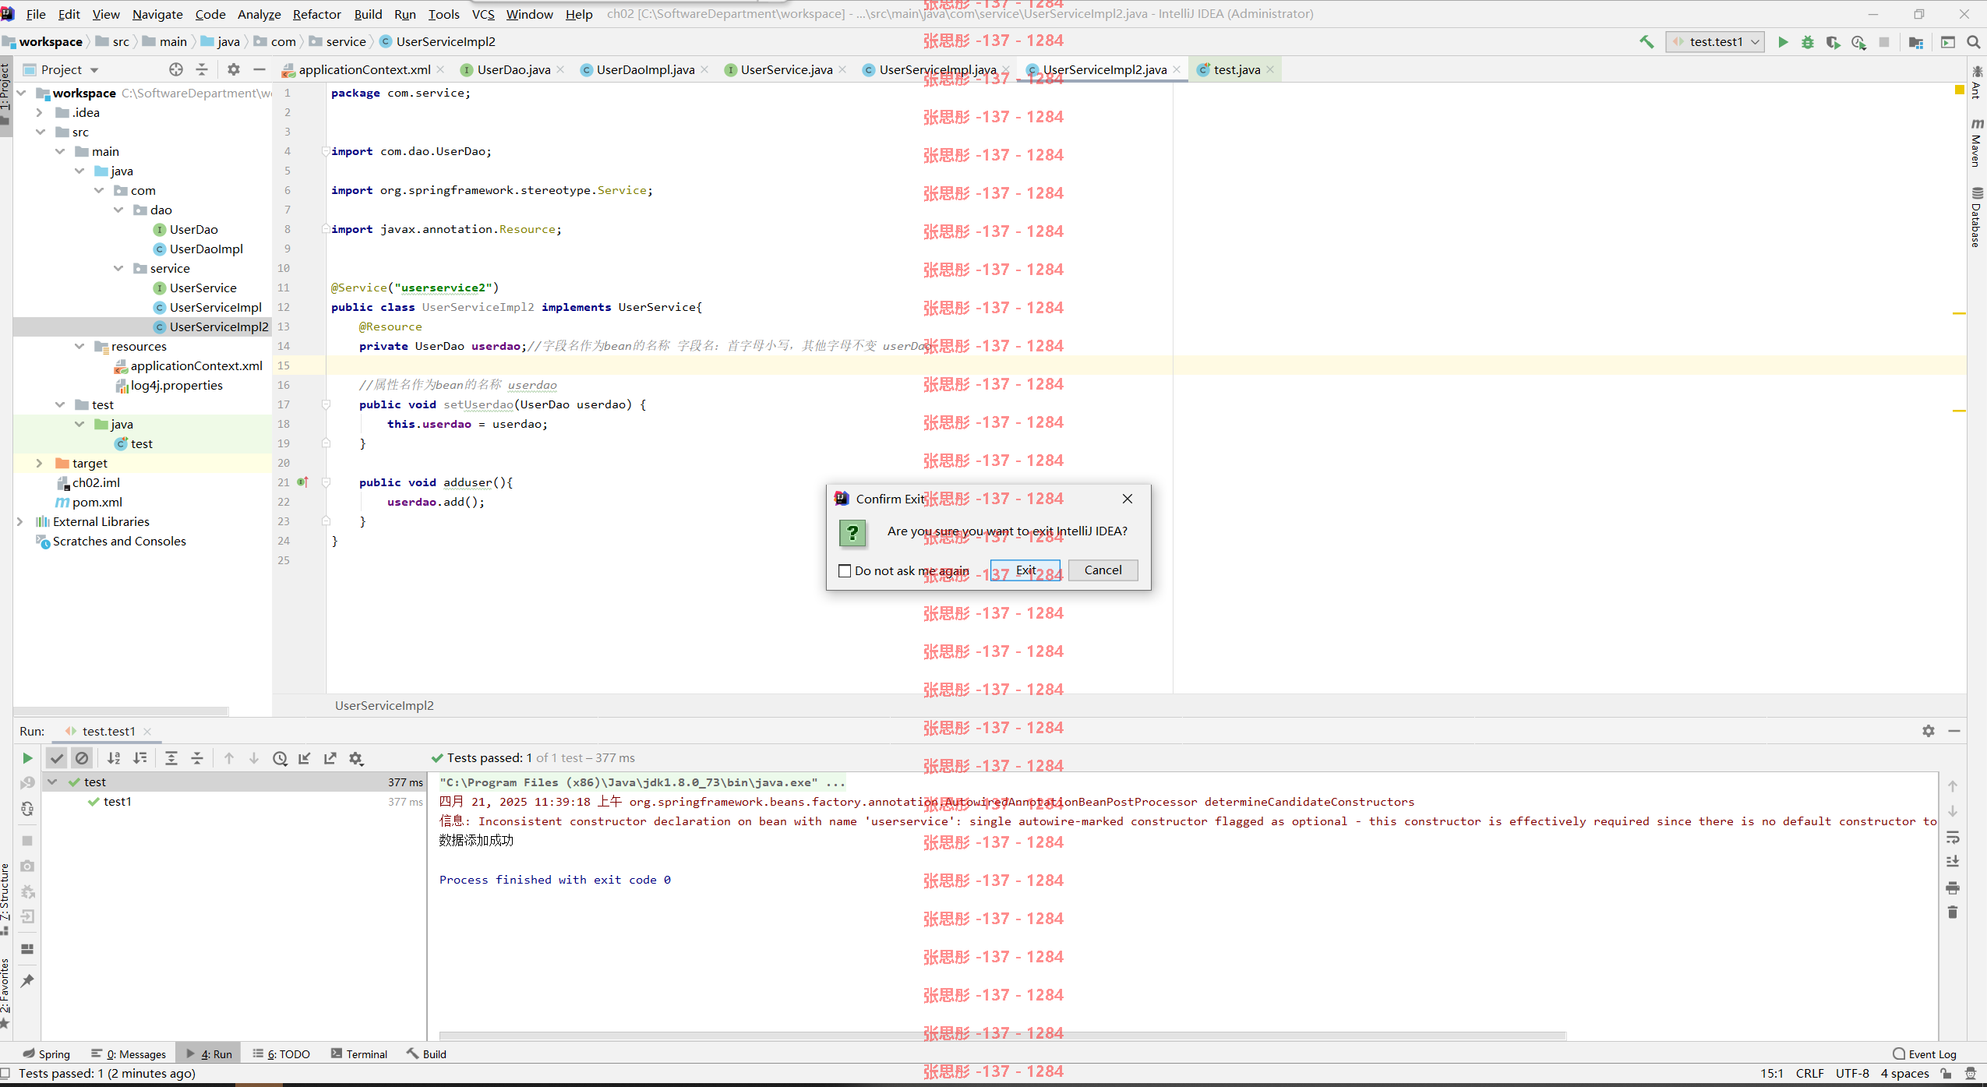Collapse the workspace root node
The image size is (1987, 1087).
22,93
